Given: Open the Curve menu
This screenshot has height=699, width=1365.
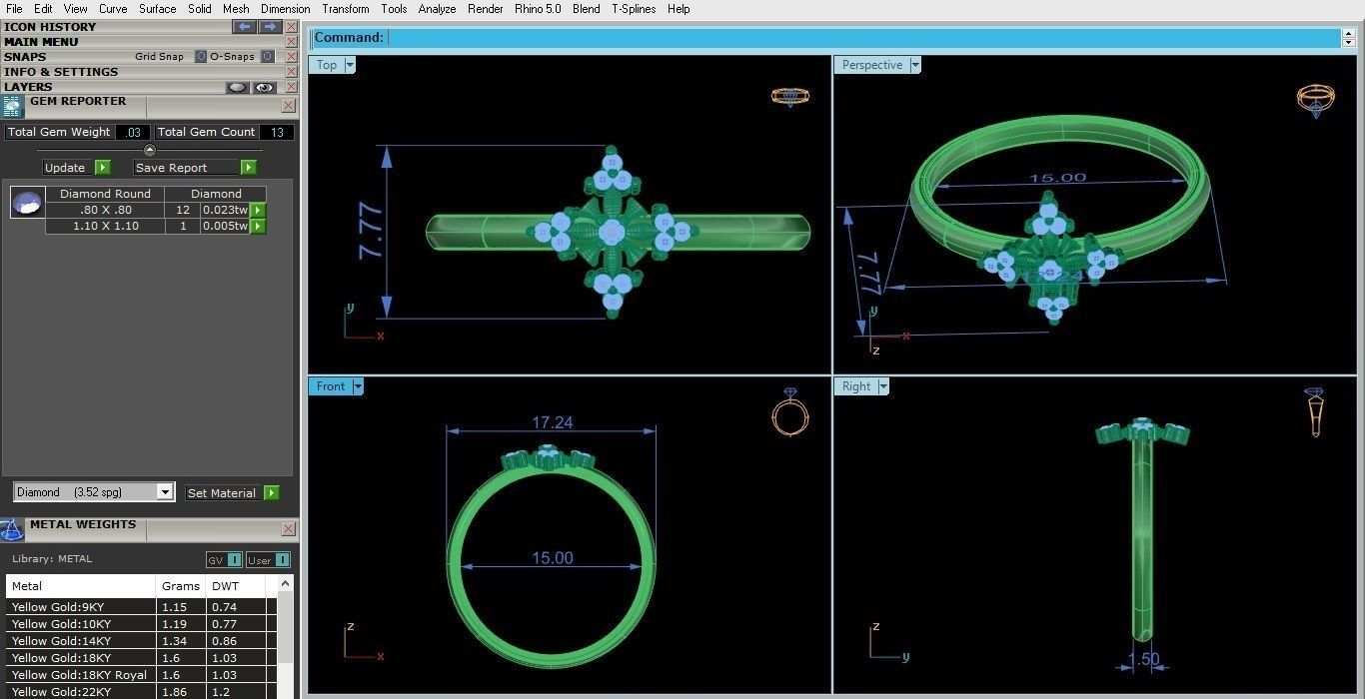Looking at the screenshot, I should point(113,9).
